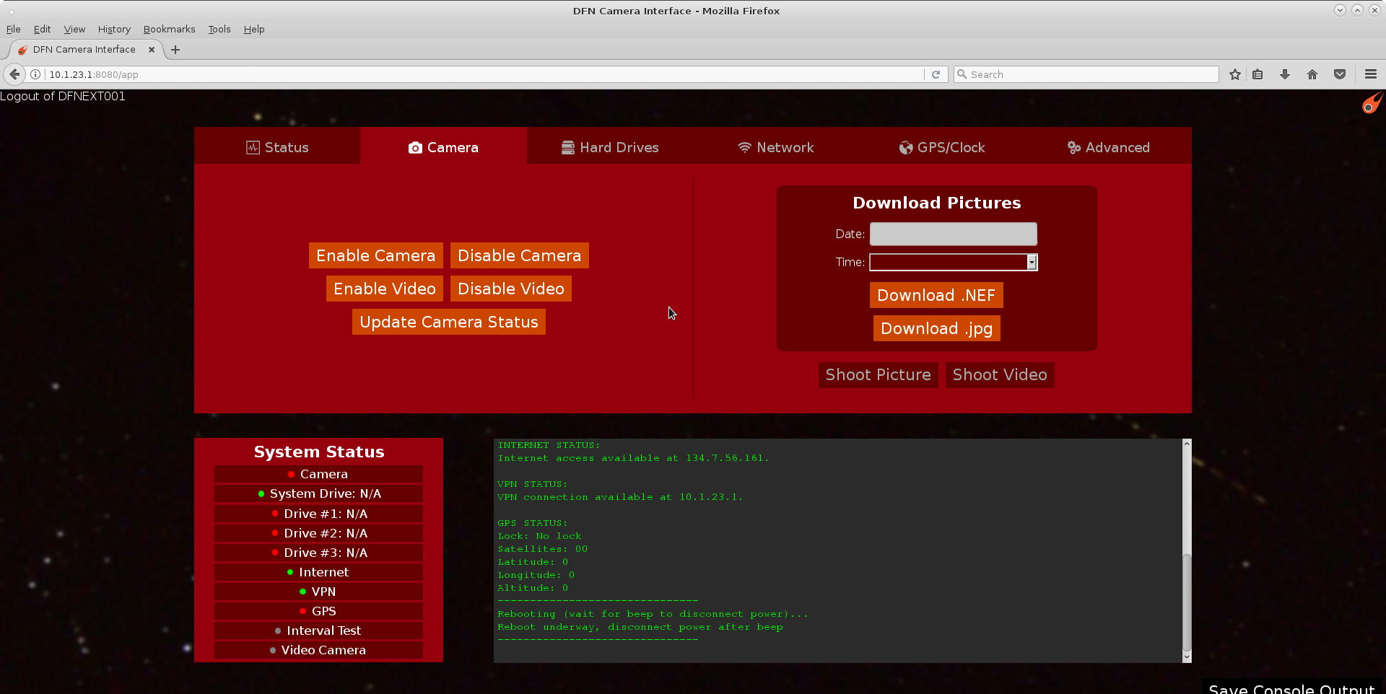Toggle the GPS status indicator
This screenshot has width=1386, height=694.
tap(302, 611)
